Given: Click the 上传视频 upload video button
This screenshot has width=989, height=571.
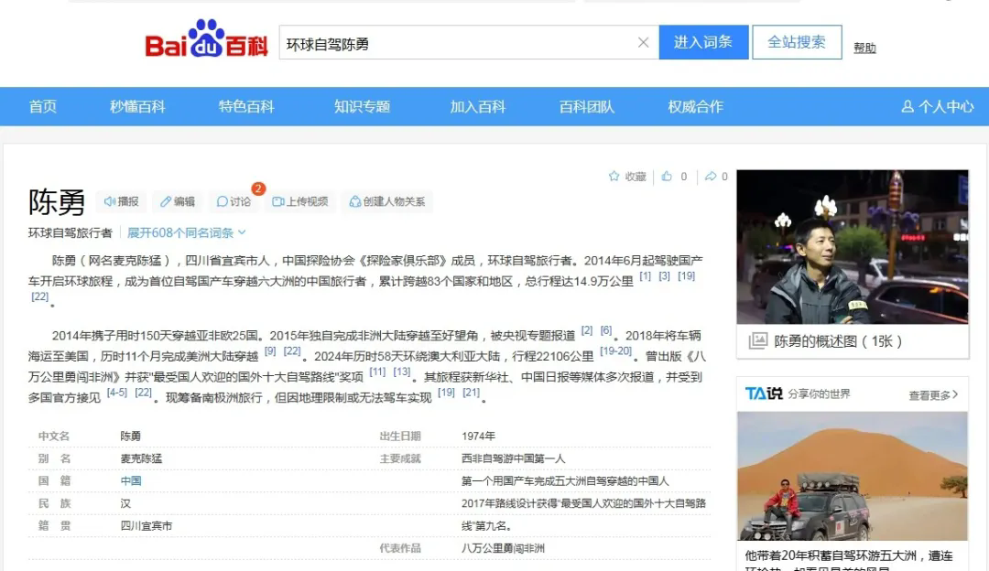Looking at the screenshot, I should click(x=300, y=201).
